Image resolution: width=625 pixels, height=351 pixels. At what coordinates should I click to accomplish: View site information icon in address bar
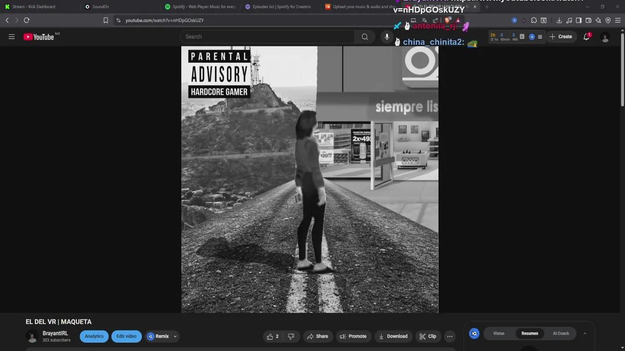pyautogui.click(x=118, y=20)
